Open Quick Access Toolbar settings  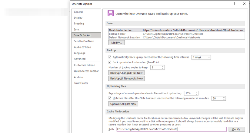coord(86,71)
